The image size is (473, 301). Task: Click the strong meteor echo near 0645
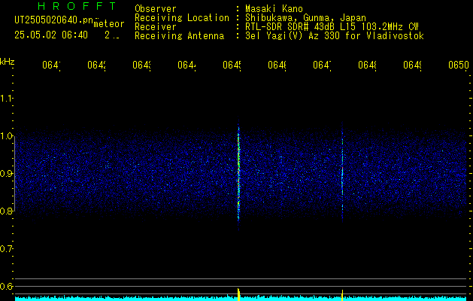[x=238, y=172]
